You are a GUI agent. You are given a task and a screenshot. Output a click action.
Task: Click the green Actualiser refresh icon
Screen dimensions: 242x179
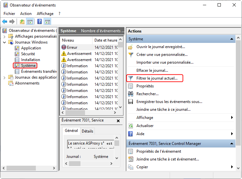click(x=131, y=126)
